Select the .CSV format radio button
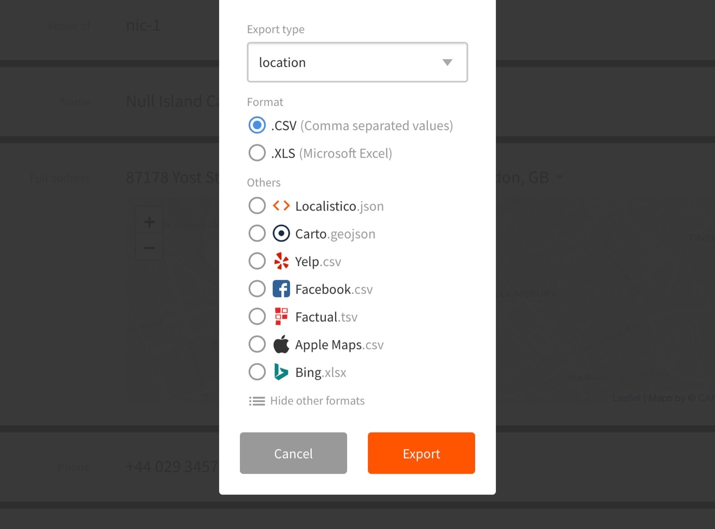The height and width of the screenshot is (529, 715). point(257,126)
